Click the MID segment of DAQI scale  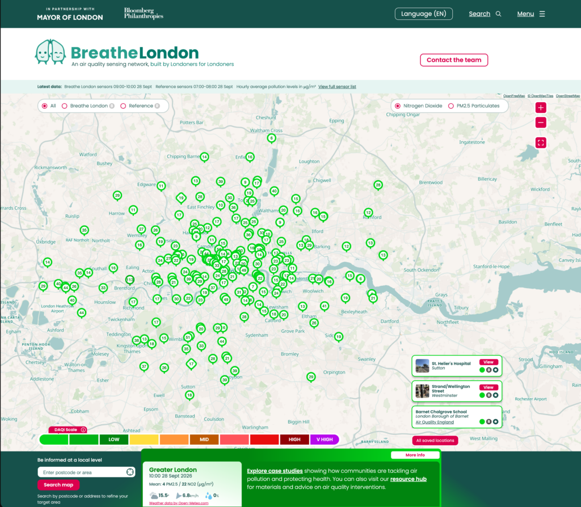tap(204, 440)
